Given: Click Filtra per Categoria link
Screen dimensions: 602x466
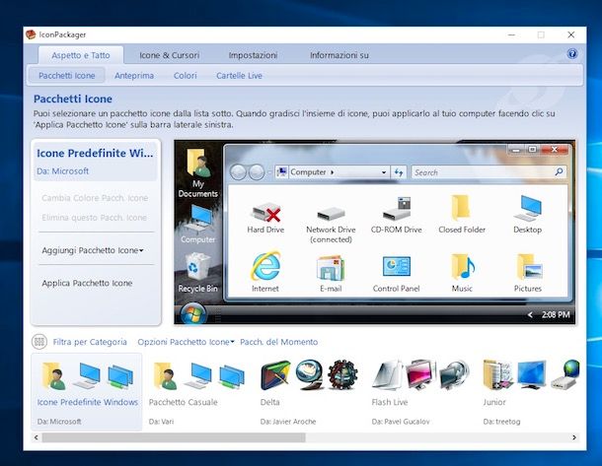Looking at the screenshot, I should pyautogui.click(x=90, y=342).
